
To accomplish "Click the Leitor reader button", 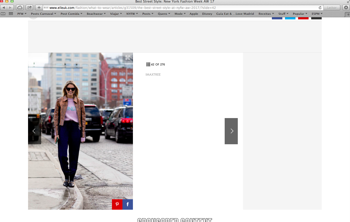I will (x=332, y=8).
